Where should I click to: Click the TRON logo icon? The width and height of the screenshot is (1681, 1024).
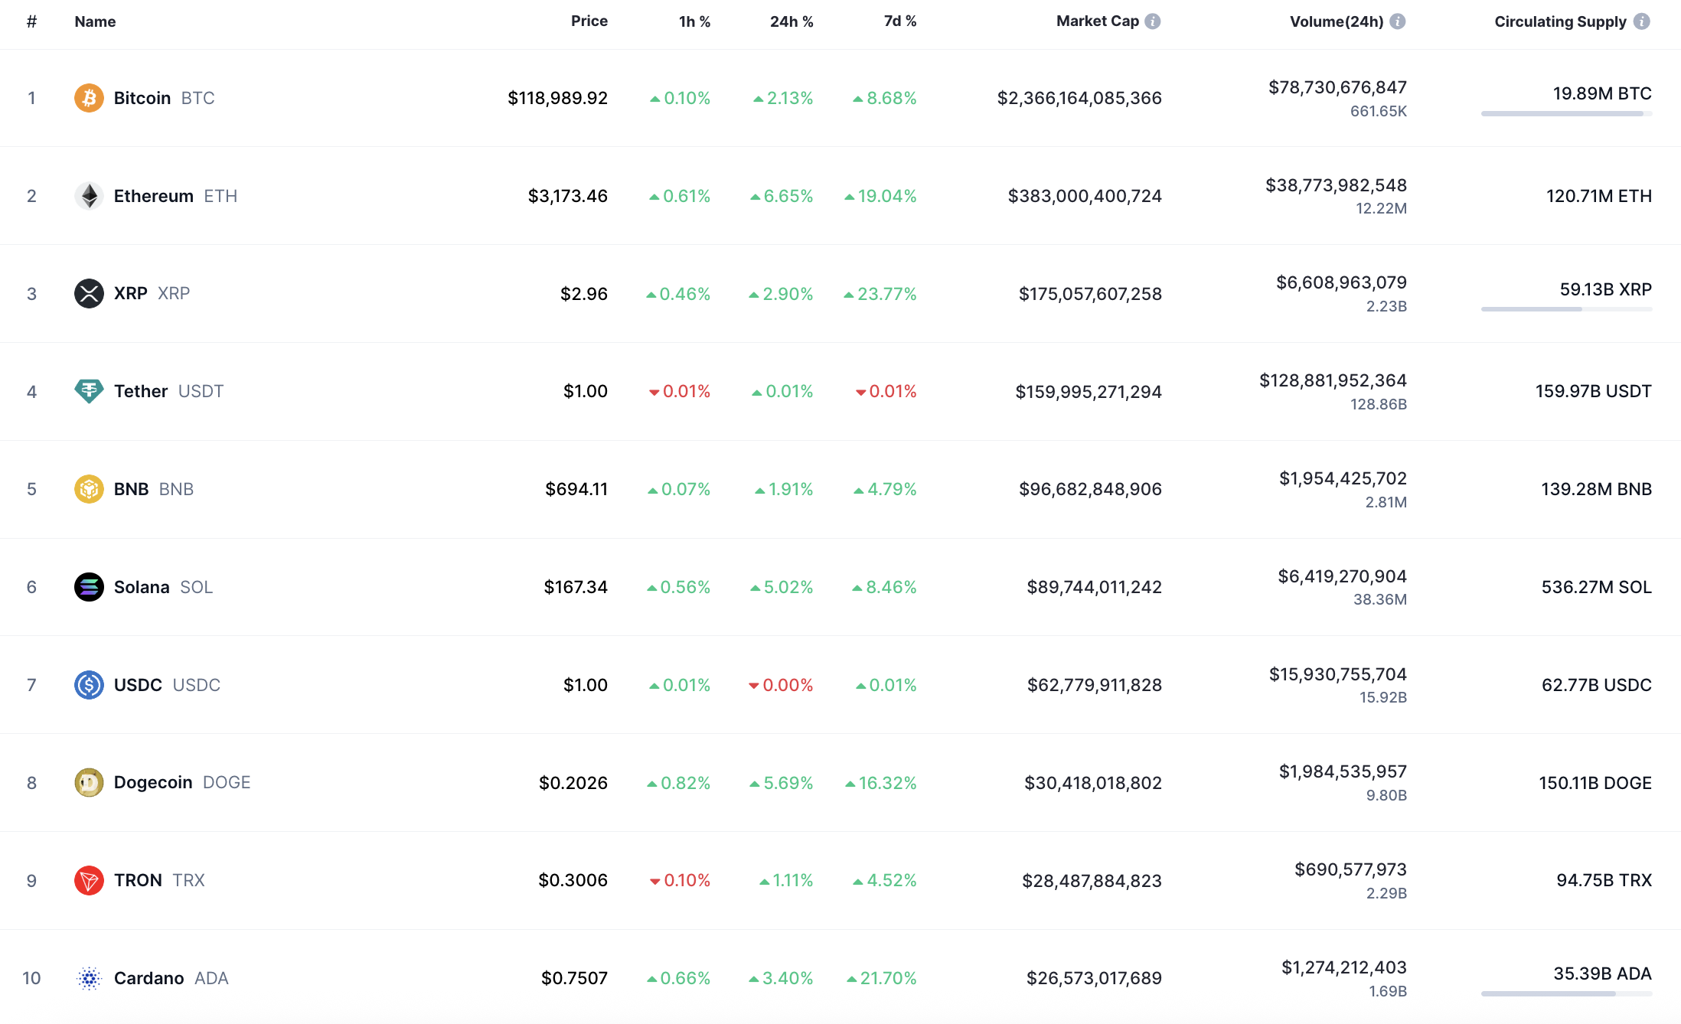coord(89,880)
